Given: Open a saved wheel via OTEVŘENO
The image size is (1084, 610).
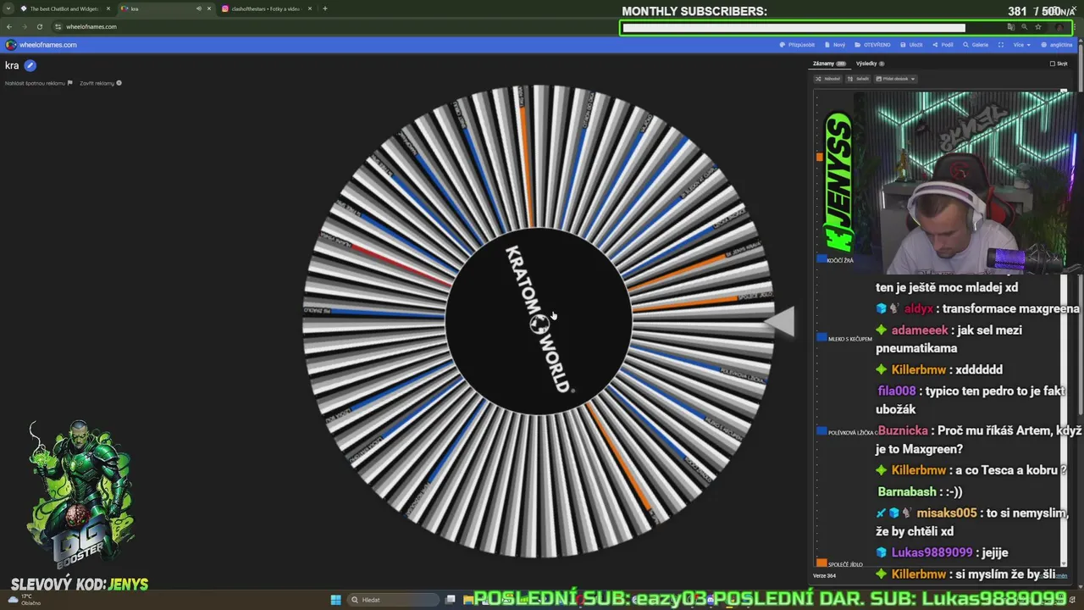Looking at the screenshot, I should (872, 45).
